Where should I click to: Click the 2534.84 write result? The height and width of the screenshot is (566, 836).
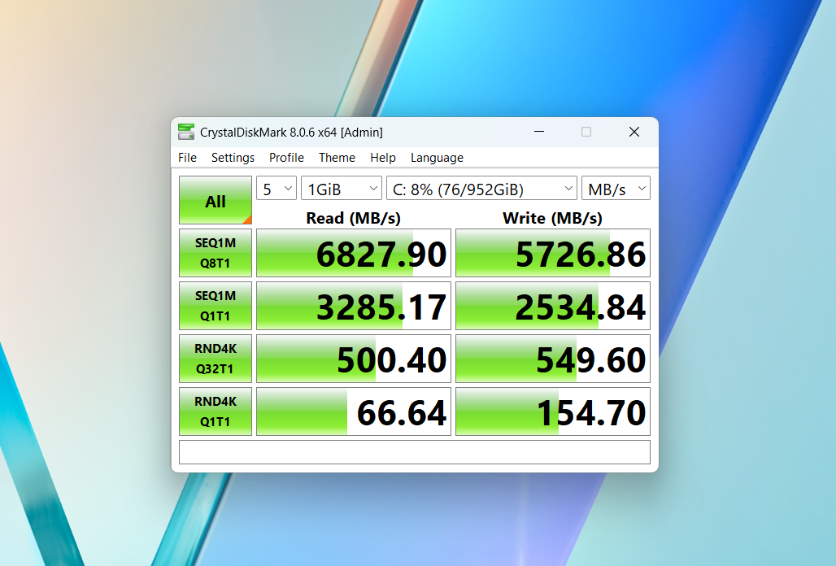[x=553, y=306]
